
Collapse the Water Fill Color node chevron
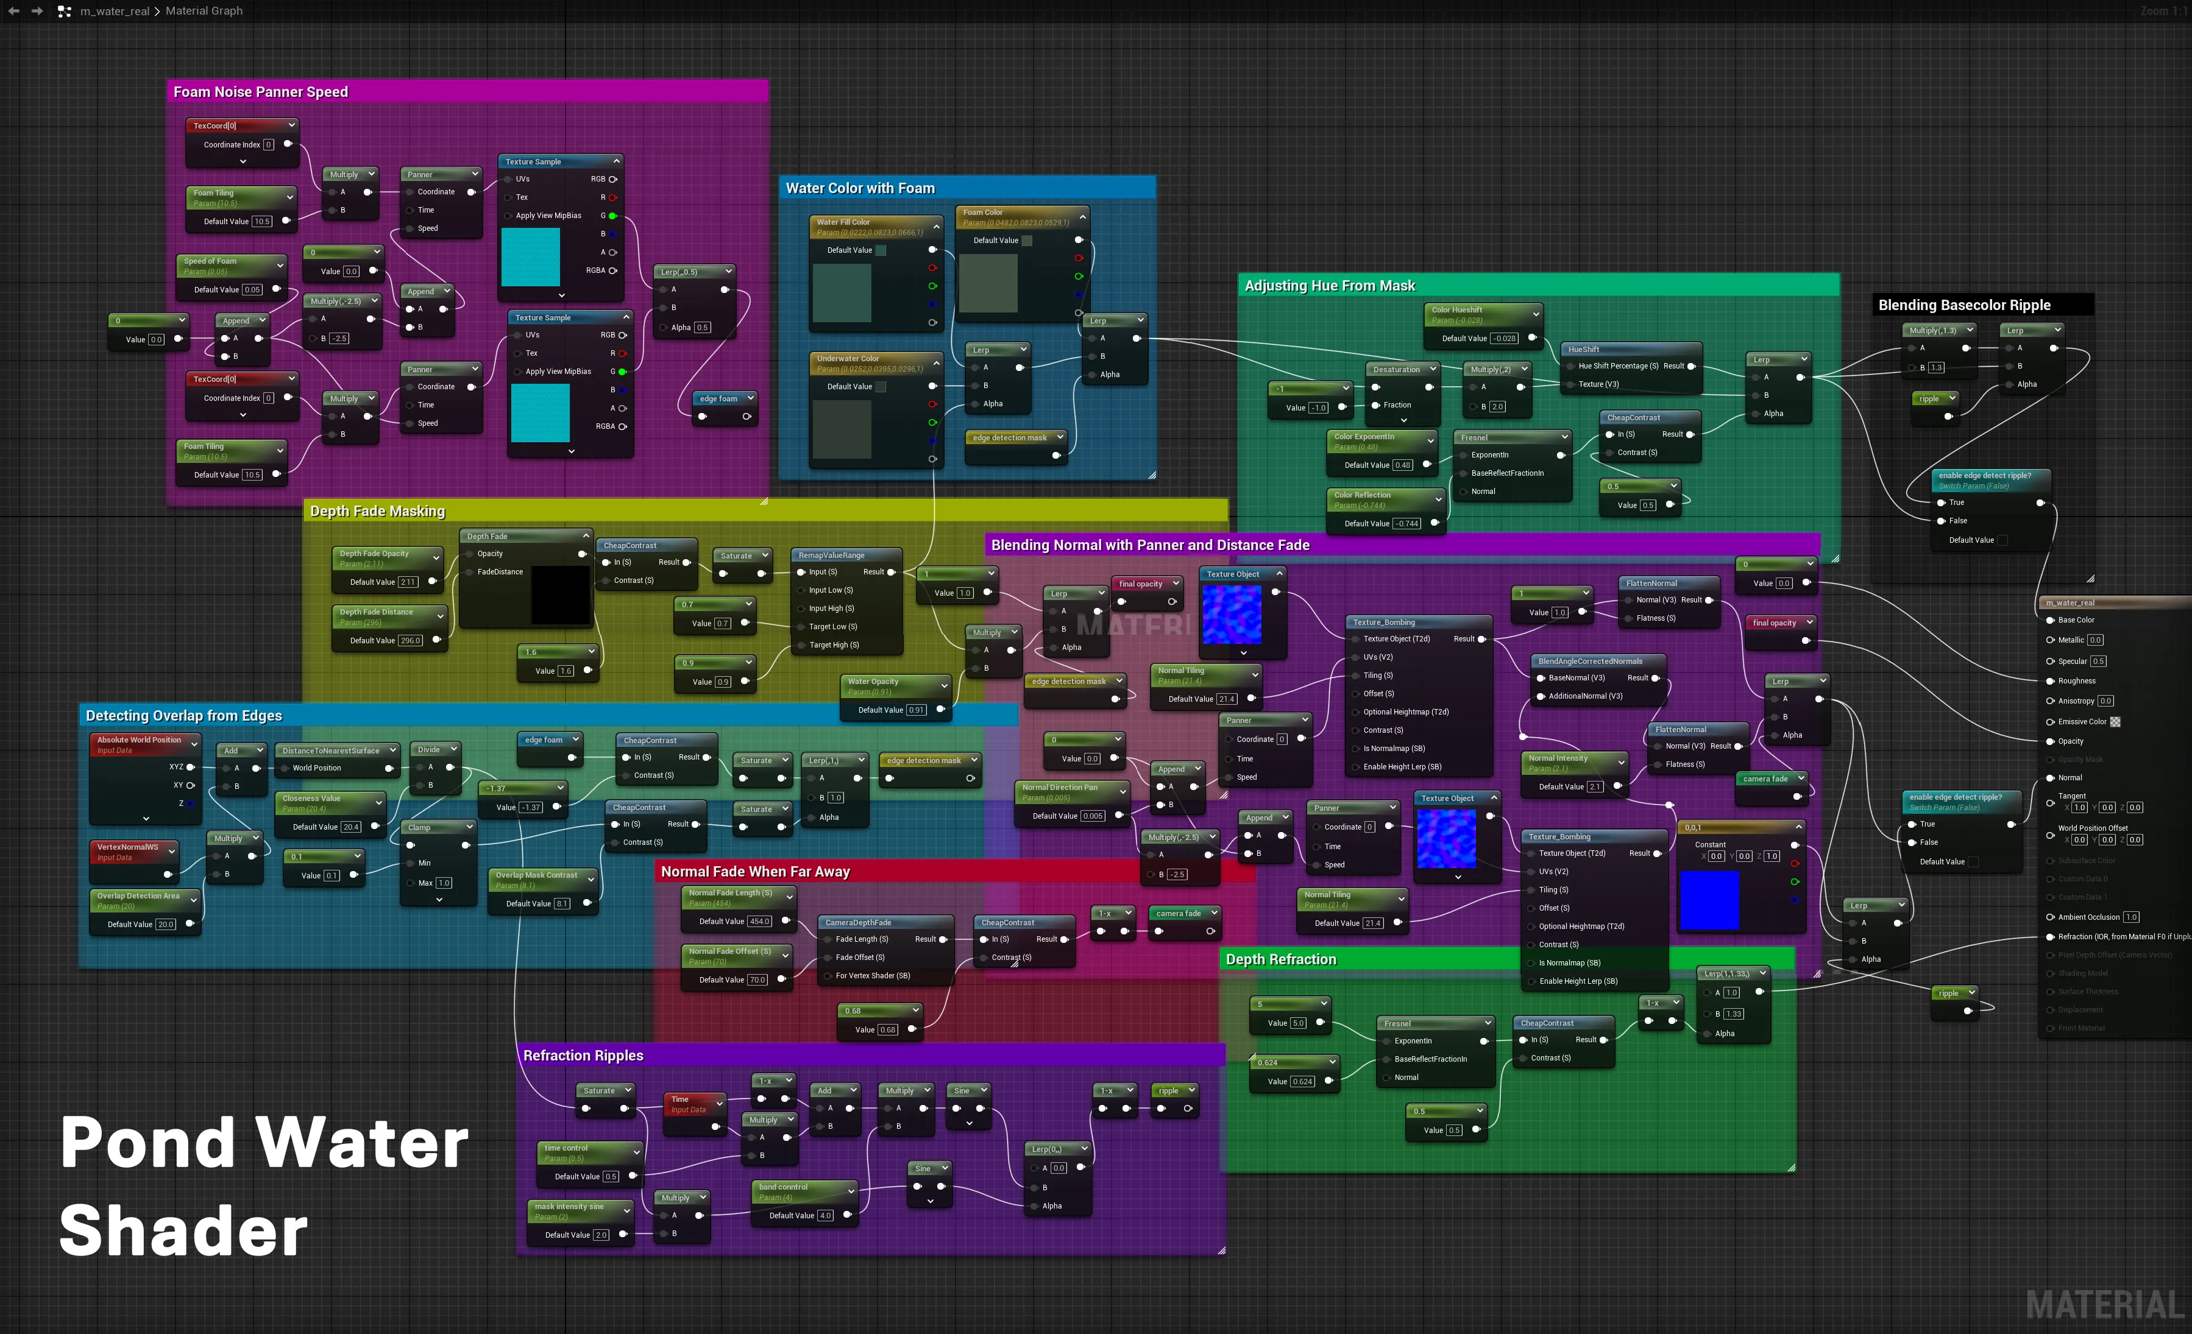(936, 227)
